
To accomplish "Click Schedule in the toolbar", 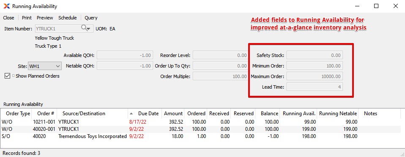I will pos(67,18).
